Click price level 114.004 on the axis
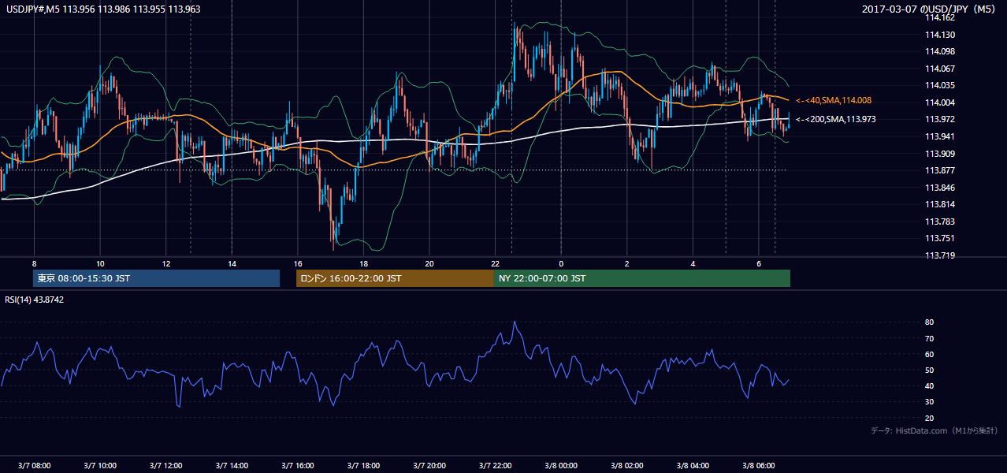The image size is (1007, 473). tap(941, 102)
